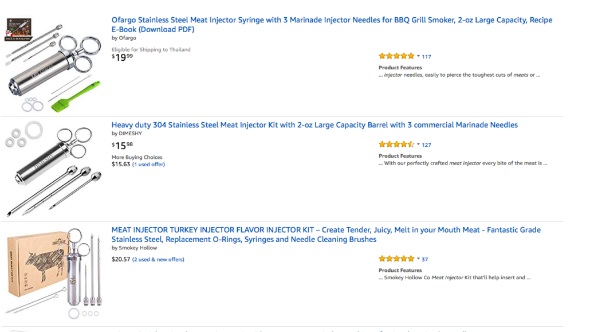Open the Heavy duty 304 Stainless Steel title

pyautogui.click(x=314, y=125)
